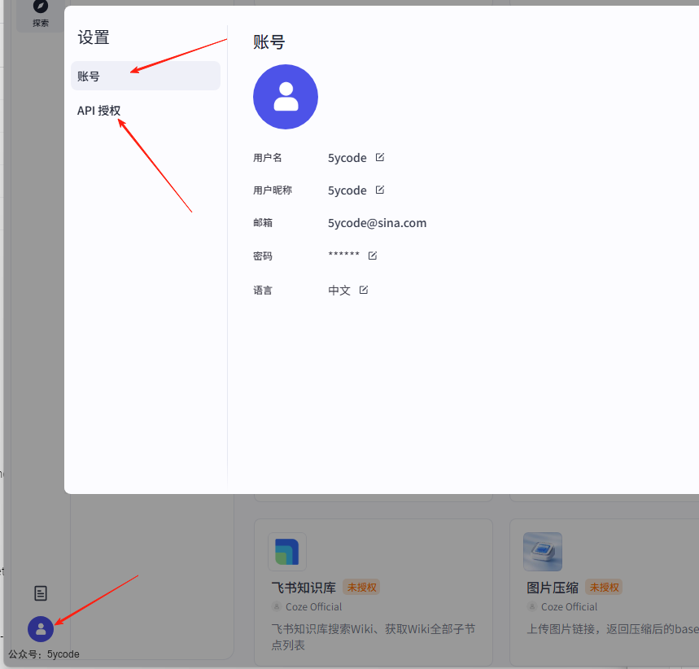Edit the 语言 setting pencil icon

(364, 290)
